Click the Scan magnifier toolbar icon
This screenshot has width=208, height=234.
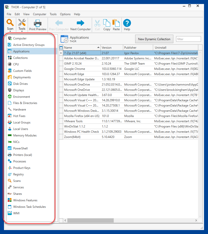[10, 22]
